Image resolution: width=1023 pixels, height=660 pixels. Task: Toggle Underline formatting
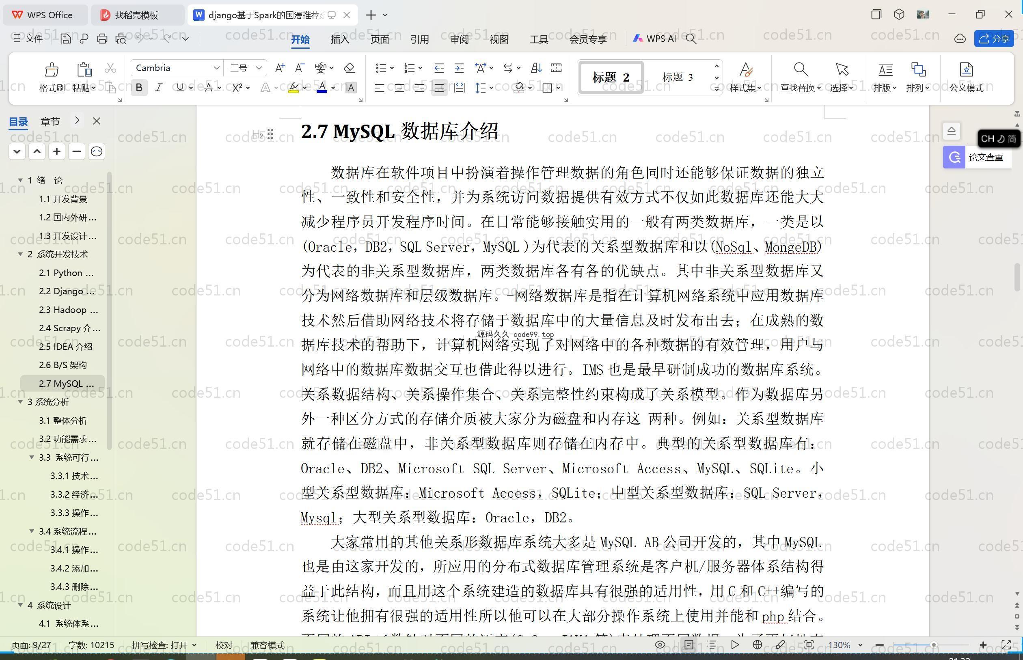coord(179,88)
